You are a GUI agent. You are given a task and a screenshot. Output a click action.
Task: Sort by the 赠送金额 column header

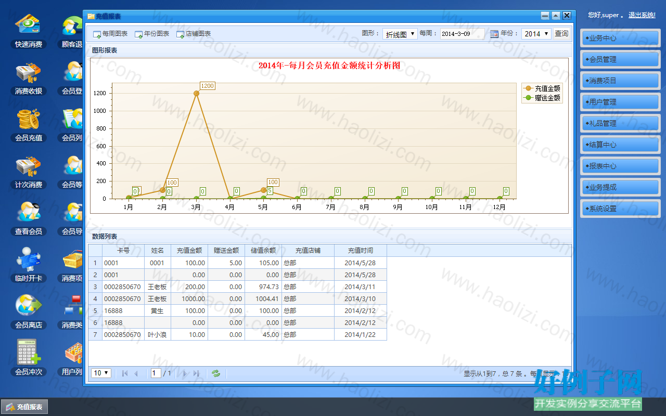point(226,251)
